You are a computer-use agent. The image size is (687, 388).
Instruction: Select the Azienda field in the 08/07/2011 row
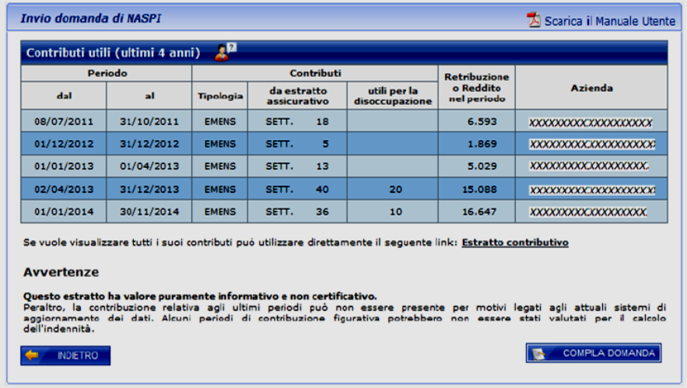590,122
